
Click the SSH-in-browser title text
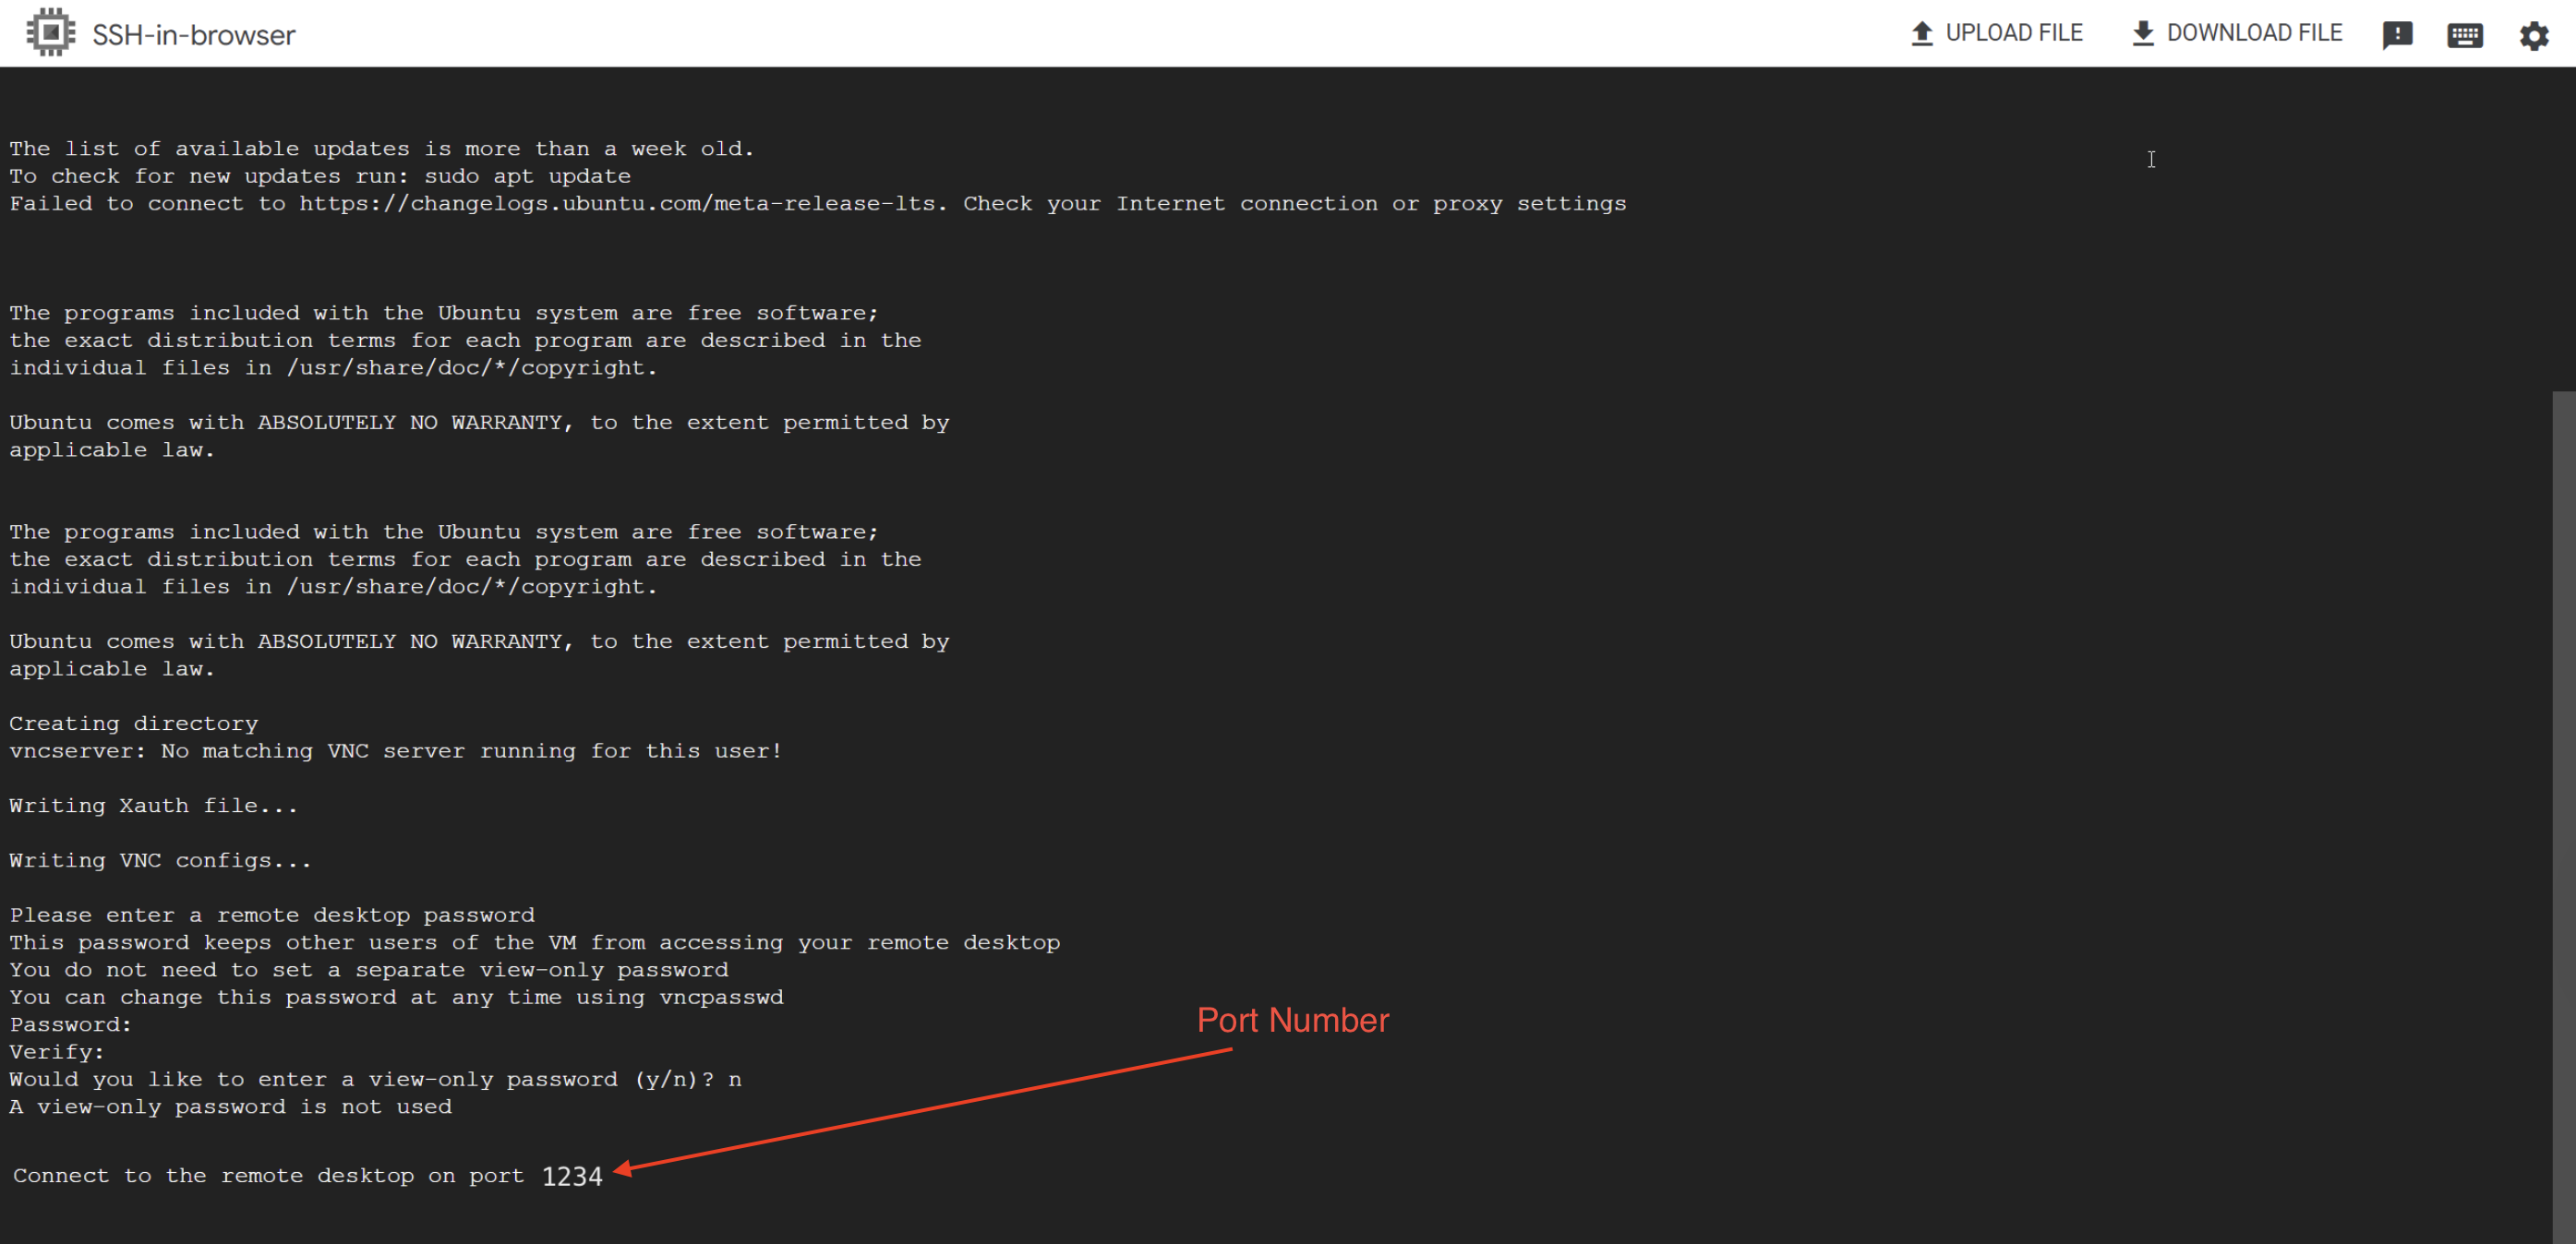(194, 35)
